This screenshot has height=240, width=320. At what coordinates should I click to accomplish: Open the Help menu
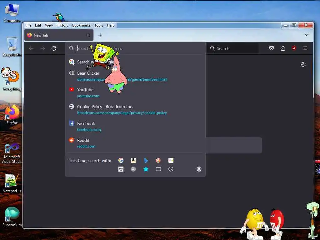[x=111, y=25]
